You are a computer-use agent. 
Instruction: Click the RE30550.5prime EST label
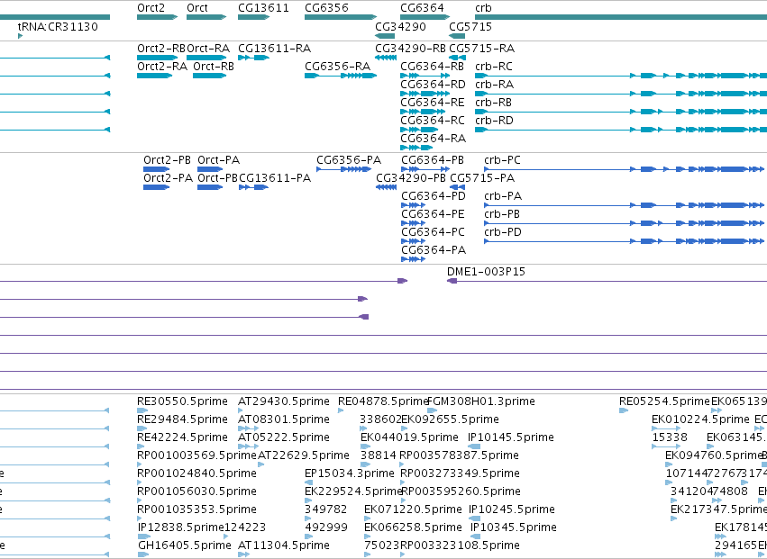pos(182,401)
